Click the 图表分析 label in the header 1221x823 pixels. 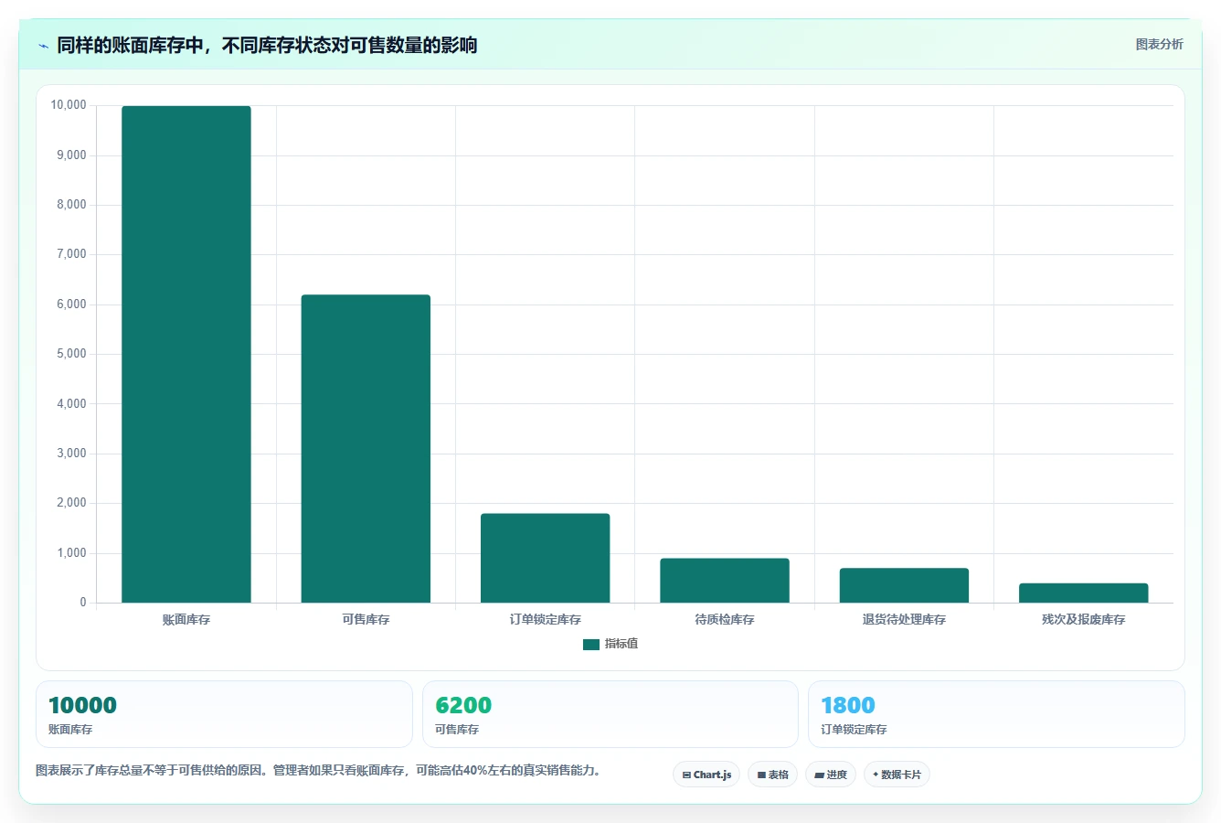[x=1159, y=44]
